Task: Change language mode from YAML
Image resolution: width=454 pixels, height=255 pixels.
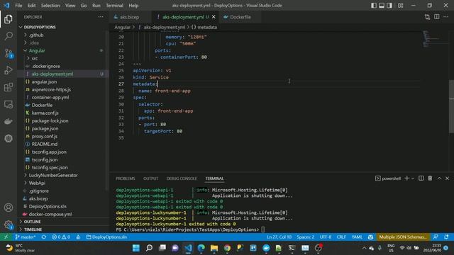Action: point(357,237)
